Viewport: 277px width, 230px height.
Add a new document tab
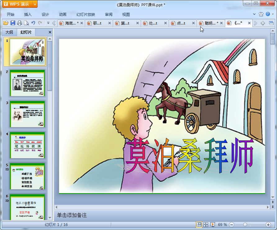coord(263,23)
